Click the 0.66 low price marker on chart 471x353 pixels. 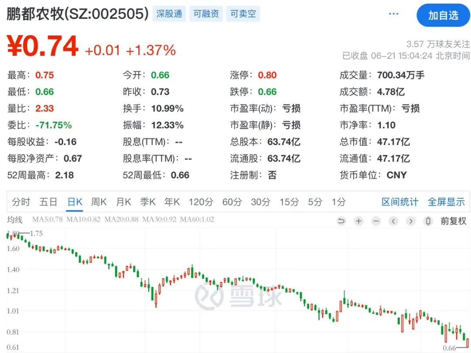click(449, 348)
